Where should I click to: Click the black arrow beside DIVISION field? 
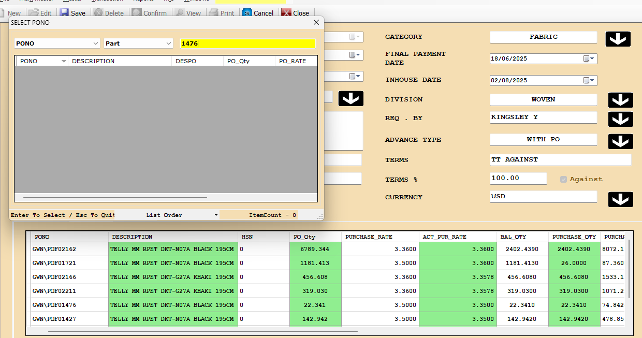620,100
